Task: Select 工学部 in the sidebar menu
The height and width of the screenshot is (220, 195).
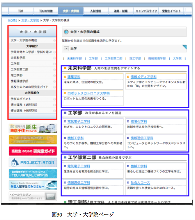Action: (33, 64)
